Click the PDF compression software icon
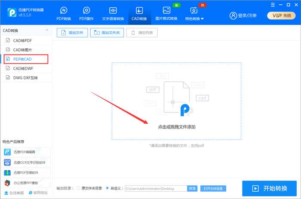The height and width of the screenshot is (199, 301). pyautogui.click(x=7, y=173)
